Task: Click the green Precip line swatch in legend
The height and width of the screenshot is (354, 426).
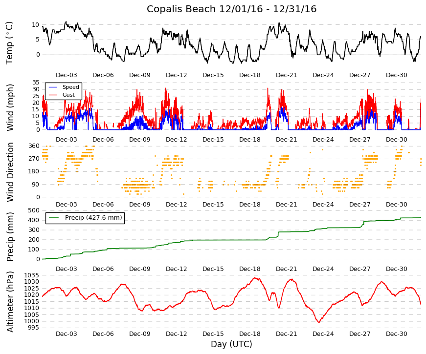Action: (x=54, y=218)
